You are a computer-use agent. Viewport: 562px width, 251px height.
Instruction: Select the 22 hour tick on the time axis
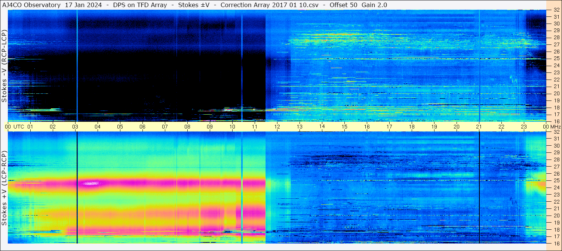[501, 127]
